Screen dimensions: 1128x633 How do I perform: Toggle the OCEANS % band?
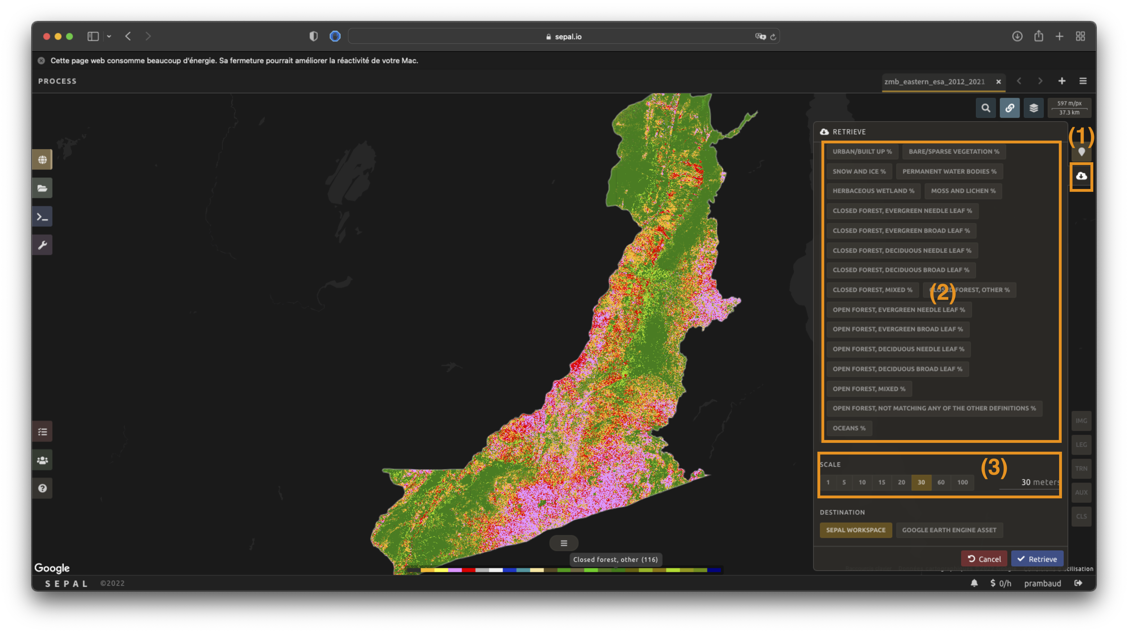(x=849, y=428)
